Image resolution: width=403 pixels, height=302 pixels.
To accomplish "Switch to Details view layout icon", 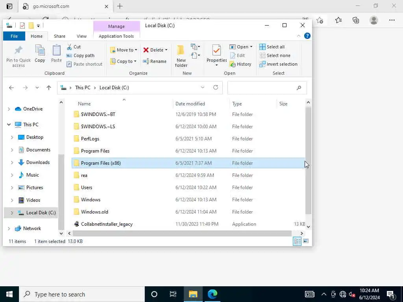I will coord(297,241).
